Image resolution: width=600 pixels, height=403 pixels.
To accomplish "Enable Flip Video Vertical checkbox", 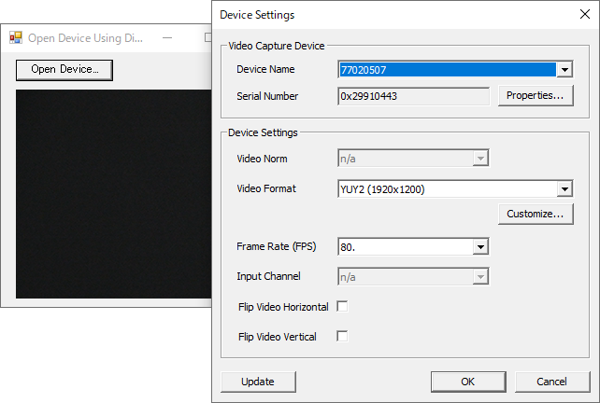I will point(342,336).
